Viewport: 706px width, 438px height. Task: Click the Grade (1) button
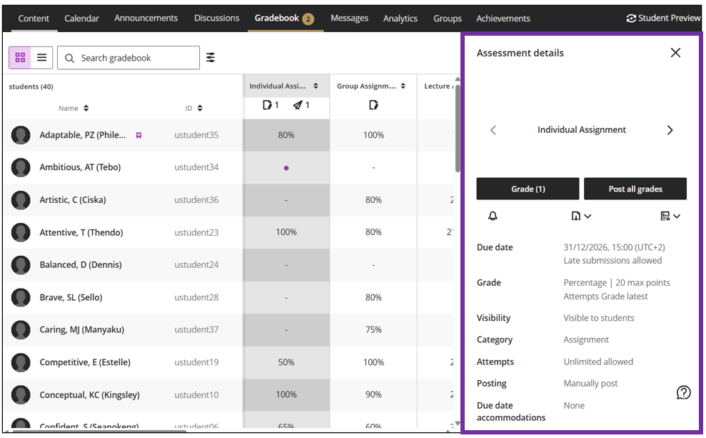pos(528,189)
